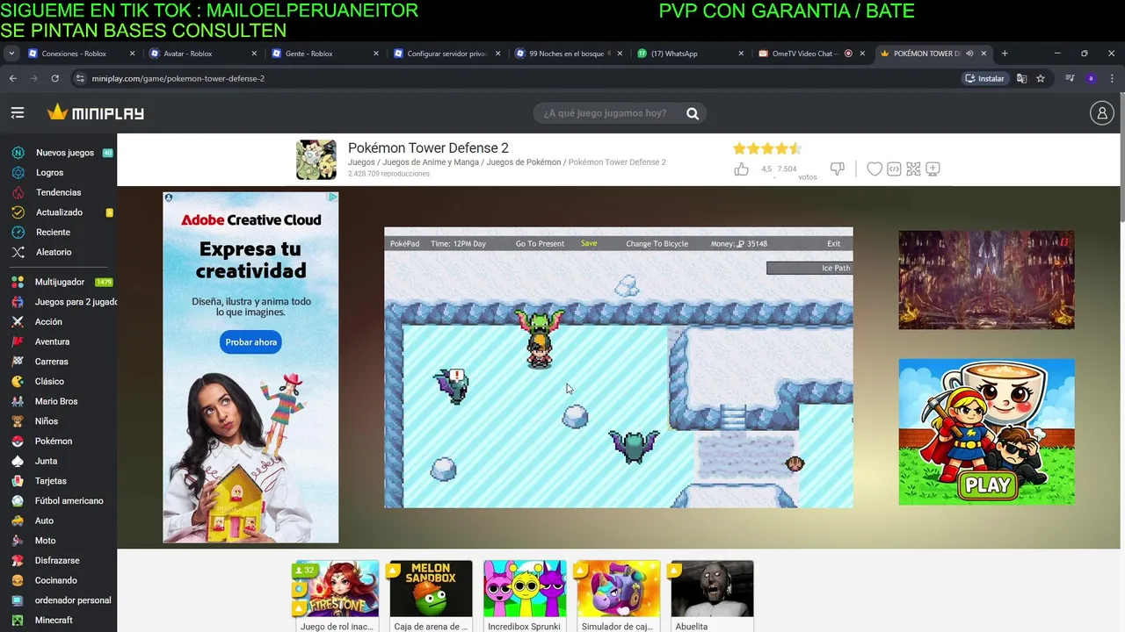
Task: Click the address bar URL
Action: tap(178, 78)
